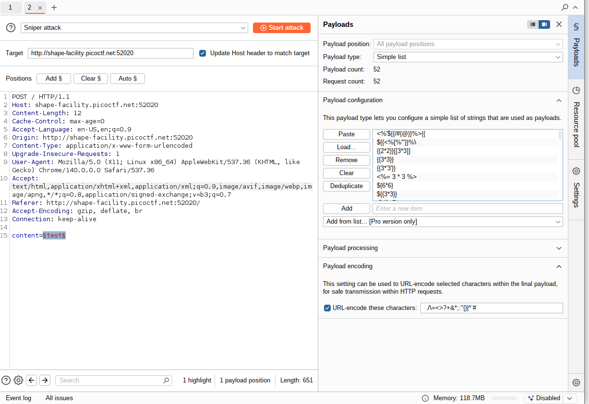Go to previous search match arrow
The height and width of the screenshot is (404, 589).
click(32, 380)
